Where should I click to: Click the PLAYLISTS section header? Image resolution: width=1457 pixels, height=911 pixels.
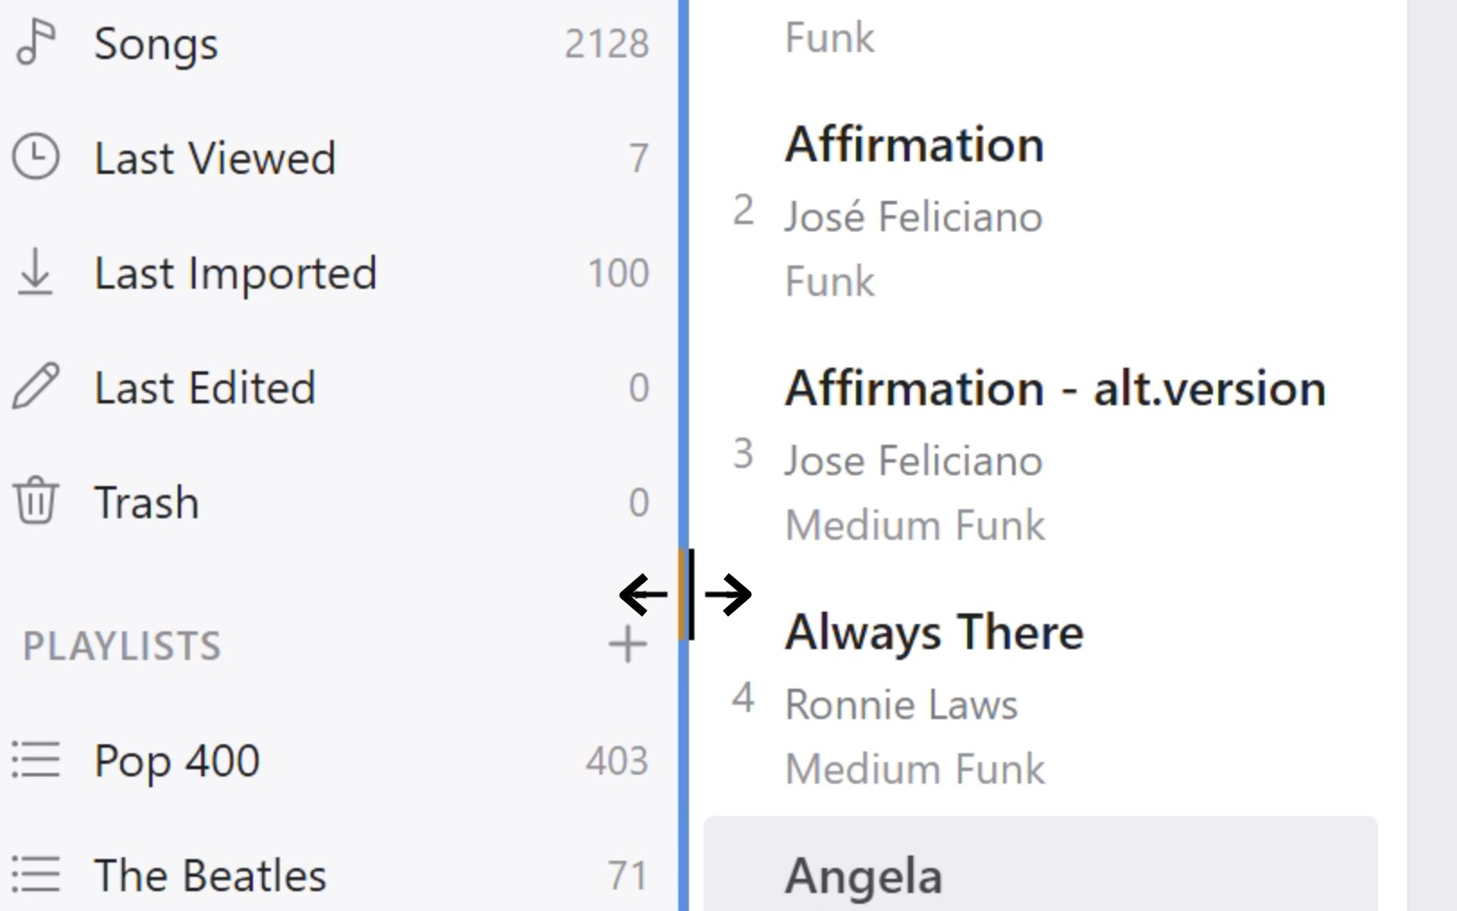click(122, 646)
